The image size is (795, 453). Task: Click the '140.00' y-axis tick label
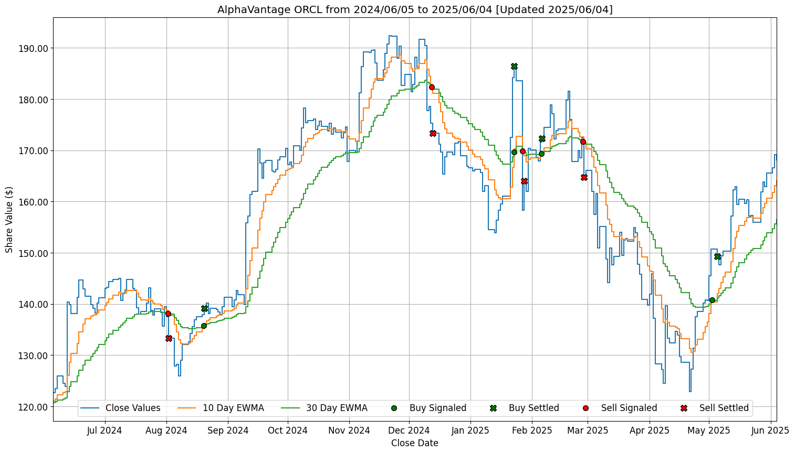[x=33, y=305]
